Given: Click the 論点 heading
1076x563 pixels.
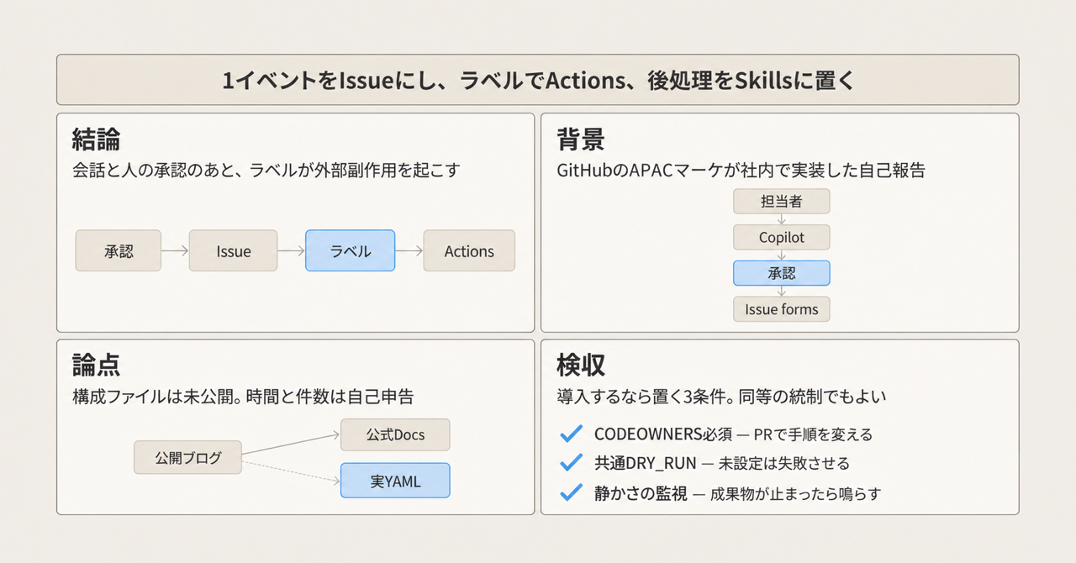Looking at the screenshot, I should coord(96,365).
